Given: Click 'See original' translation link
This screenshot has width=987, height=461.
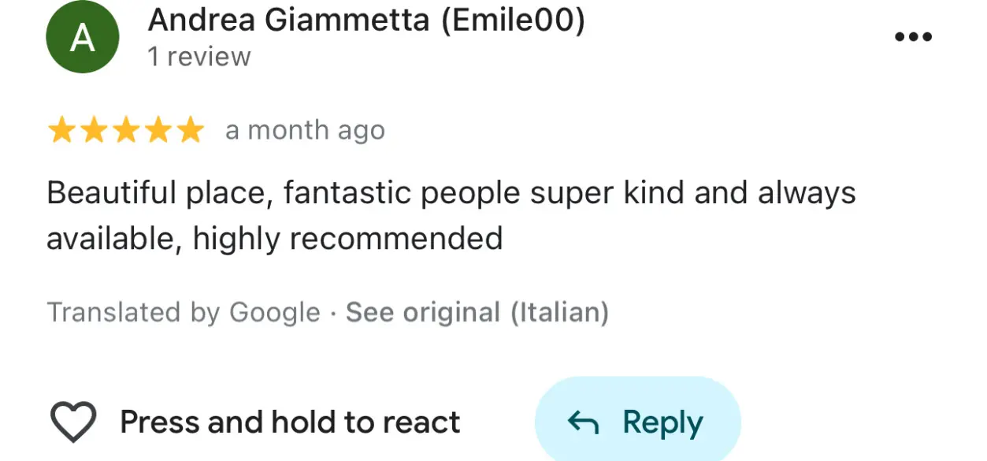Looking at the screenshot, I should coord(423,313).
